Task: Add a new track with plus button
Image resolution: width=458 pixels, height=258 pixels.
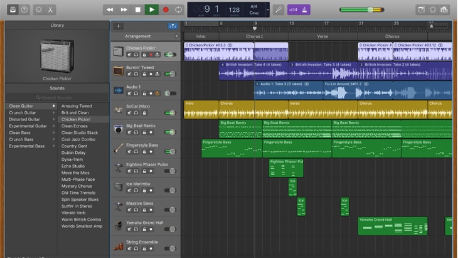Action: (119, 26)
